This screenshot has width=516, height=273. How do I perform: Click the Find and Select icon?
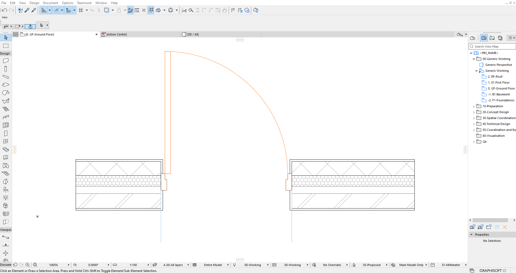[x=20, y=10]
